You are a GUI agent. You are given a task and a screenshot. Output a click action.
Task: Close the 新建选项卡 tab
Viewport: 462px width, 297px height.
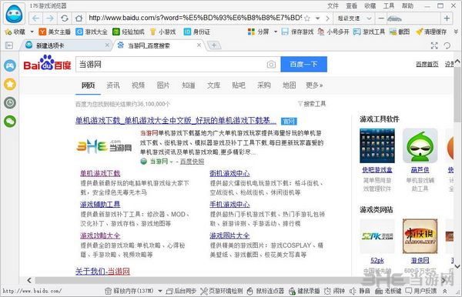click(107, 45)
